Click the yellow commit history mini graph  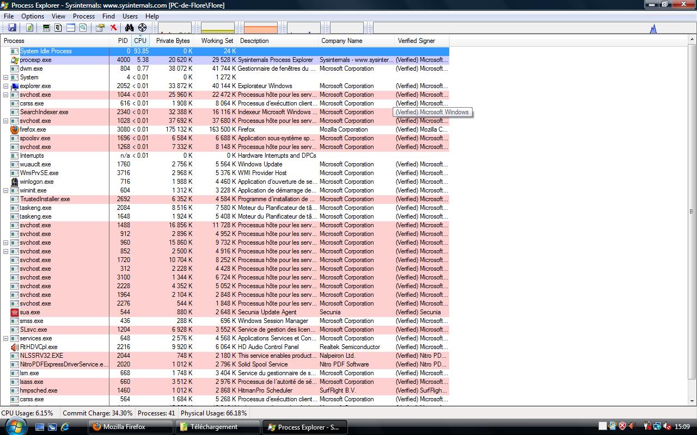218,28
